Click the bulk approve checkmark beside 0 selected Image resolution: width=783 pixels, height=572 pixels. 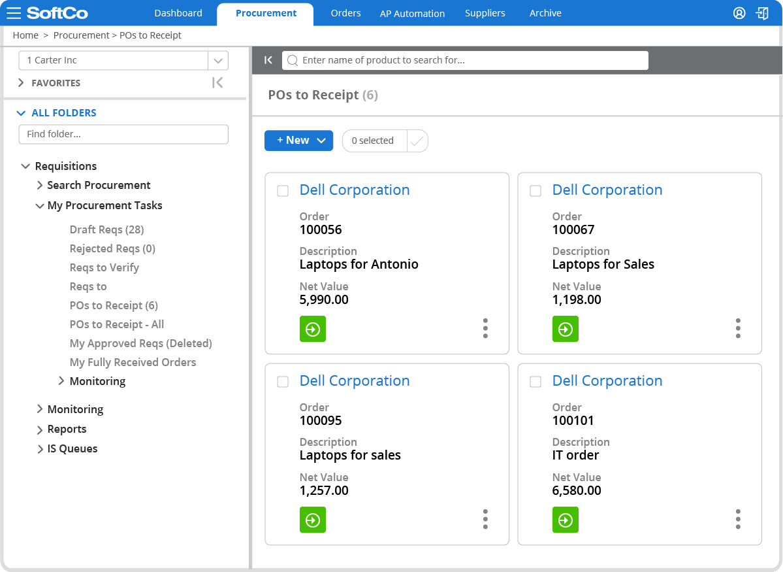(x=417, y=141)
